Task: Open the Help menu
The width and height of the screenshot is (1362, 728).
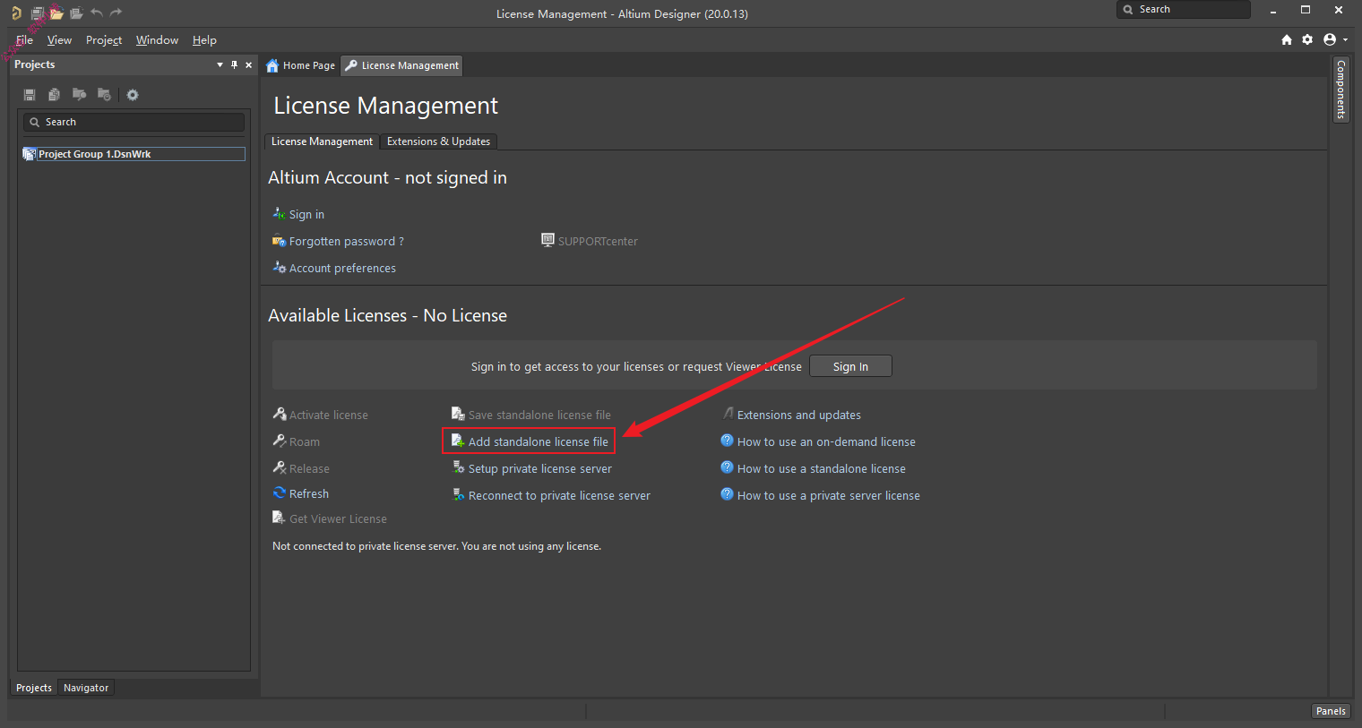Action: (x=204, y=40)
